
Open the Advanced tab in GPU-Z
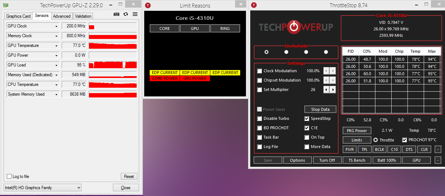click(62, 16)
